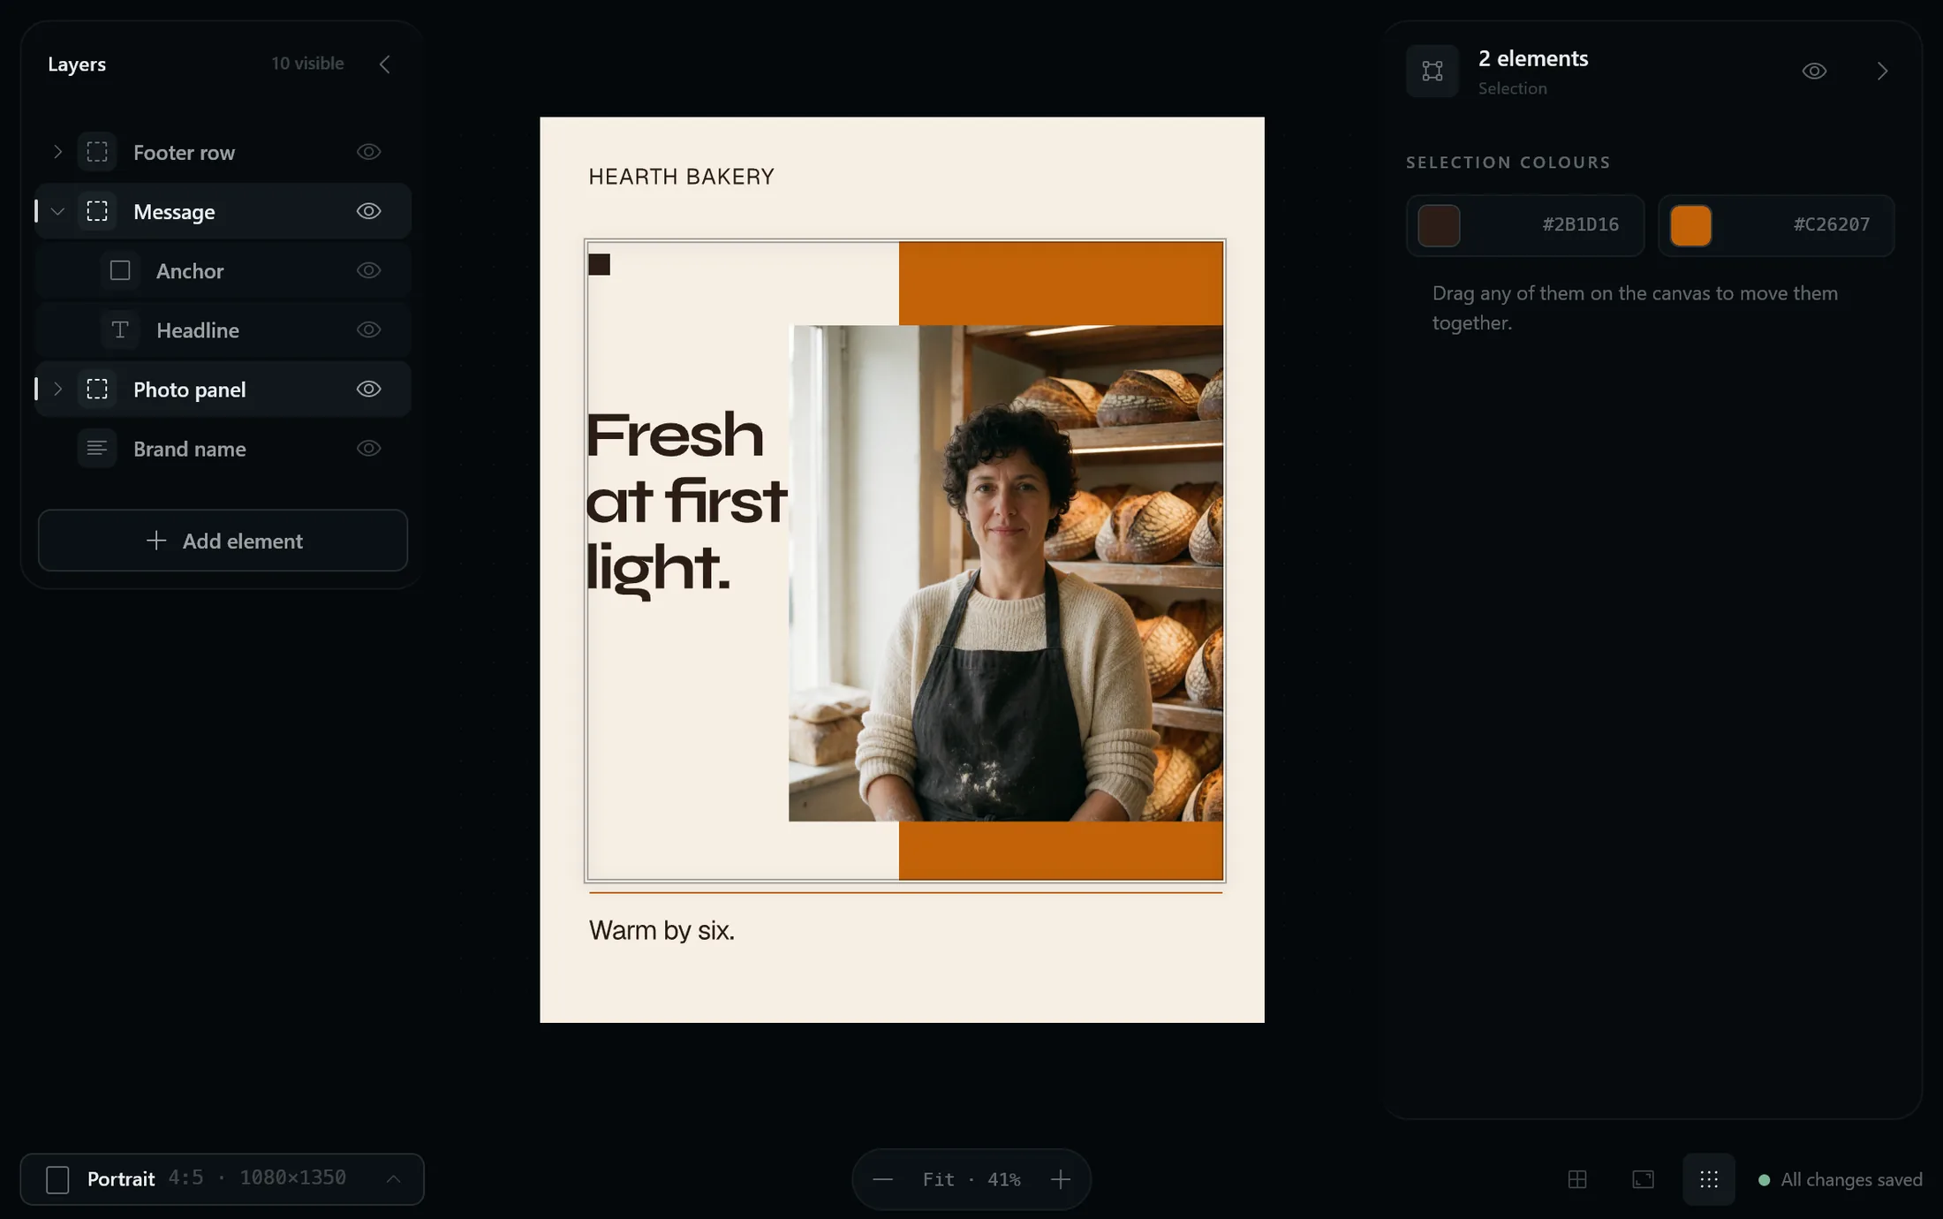Viewport: 1943px width, 1219px height.
Task: Click the Footer row group frame icon
Action: [97, 152]
